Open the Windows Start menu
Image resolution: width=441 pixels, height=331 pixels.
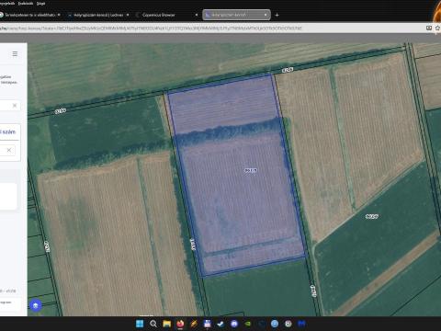tap(140, 324)
